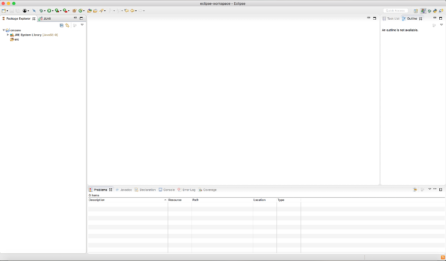Switch to the Debug perspective icon
The height and width of the screenshot is (261, 446).
[x=429, y=11]
